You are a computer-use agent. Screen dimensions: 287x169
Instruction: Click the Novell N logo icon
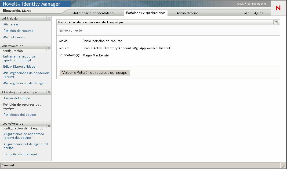coord(278,8)
